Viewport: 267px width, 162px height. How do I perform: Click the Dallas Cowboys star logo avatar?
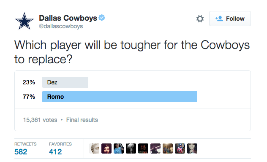25,21
